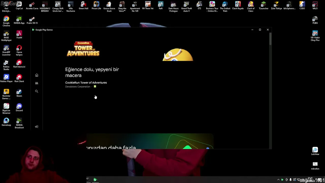Select the CookieRun Tower of Adventures logo banner
Viewport: 325px width, 183px height.
pyautogui.click(x=83, y=49)
